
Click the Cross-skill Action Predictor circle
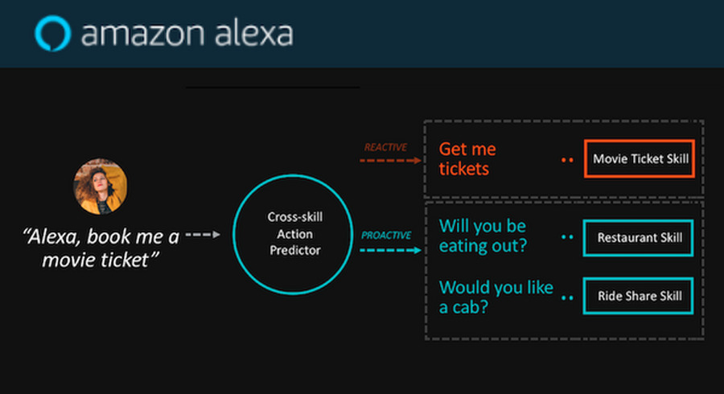point(293,234)
